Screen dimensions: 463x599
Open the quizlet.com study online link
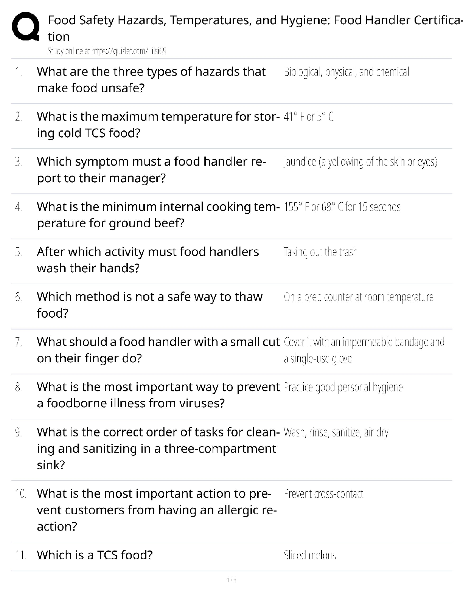tap(107, 51)
